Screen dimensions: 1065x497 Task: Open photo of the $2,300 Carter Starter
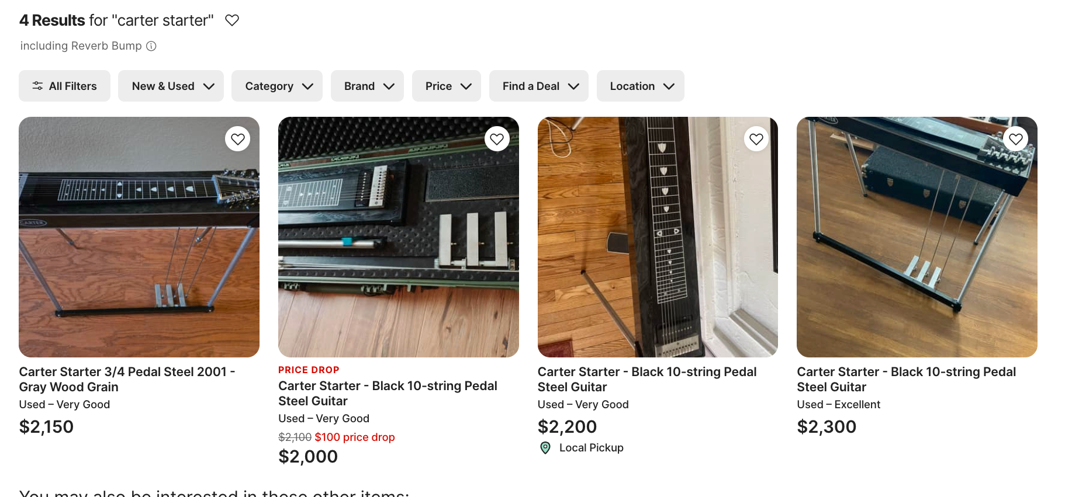point(917,245)
